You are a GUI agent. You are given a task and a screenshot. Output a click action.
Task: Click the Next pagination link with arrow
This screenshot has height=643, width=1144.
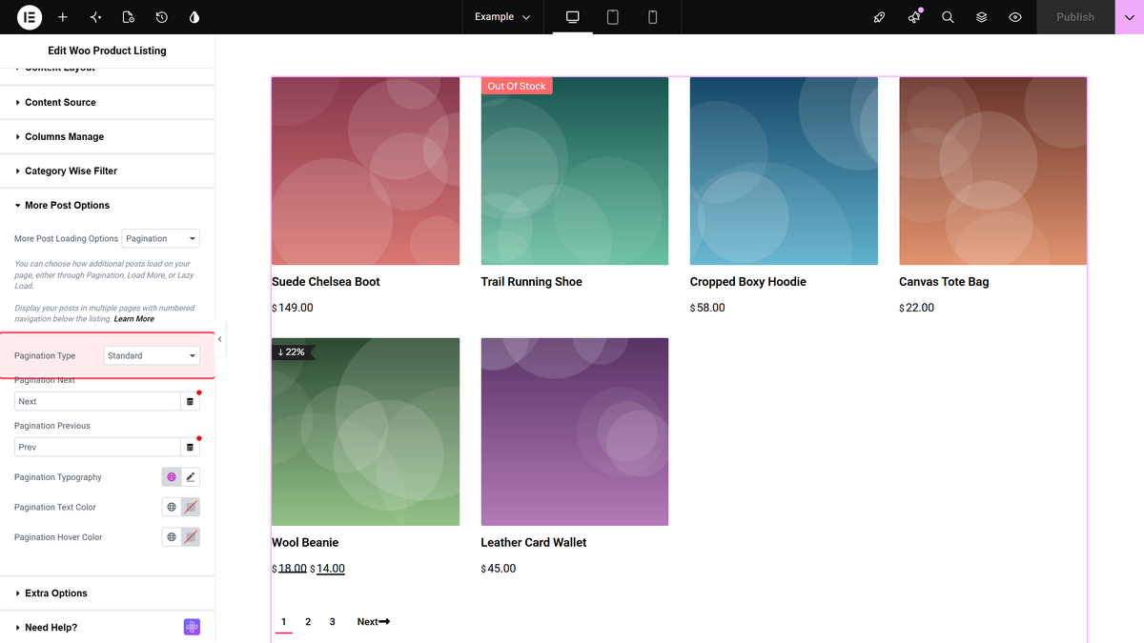pos(374,622)
